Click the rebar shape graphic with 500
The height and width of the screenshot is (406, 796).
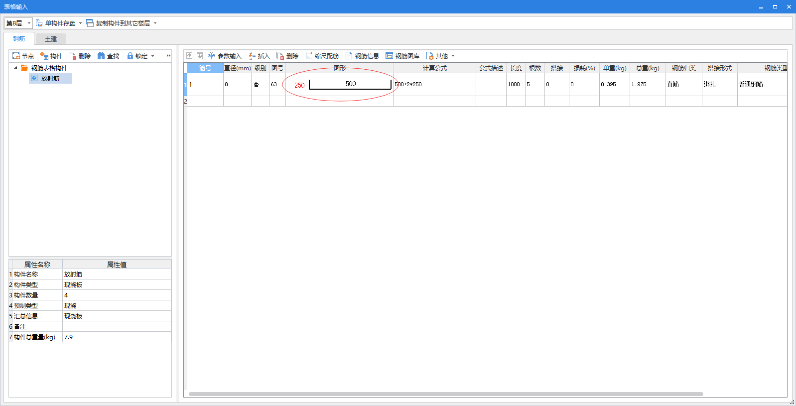click(350, 84)
